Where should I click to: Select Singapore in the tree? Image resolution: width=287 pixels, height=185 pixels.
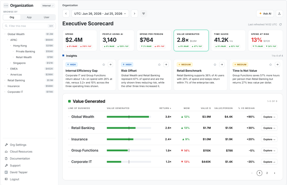(19, 63)
